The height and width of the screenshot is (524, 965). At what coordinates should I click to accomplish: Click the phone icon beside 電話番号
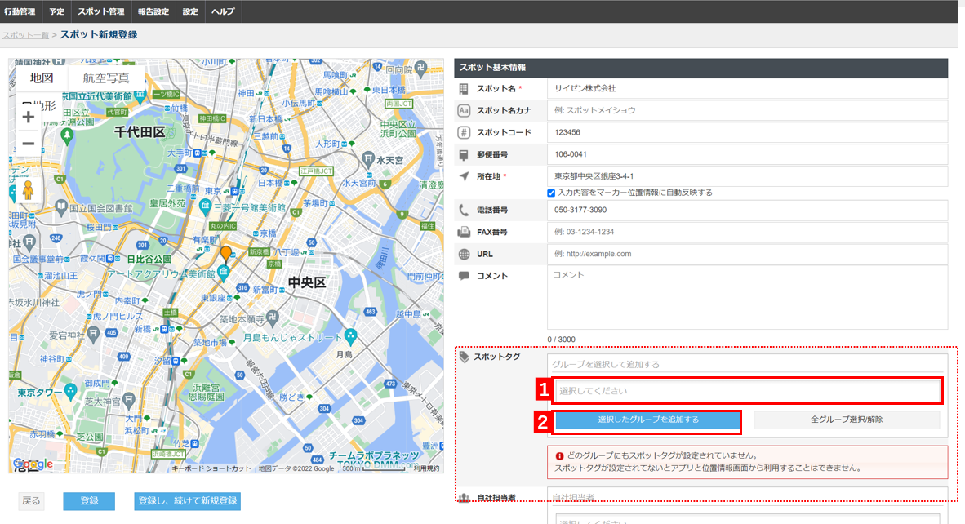464,211
